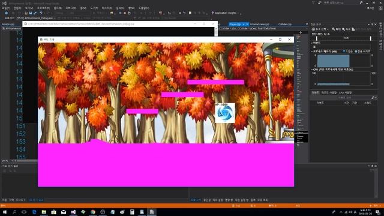Open Application Insights toolbar button
Image resolution: width=384 pixels, height=216 pixels.
[224, 13]
